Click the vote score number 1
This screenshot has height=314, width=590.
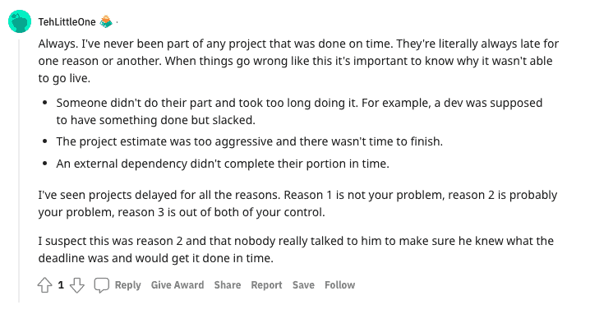point(61,285)
